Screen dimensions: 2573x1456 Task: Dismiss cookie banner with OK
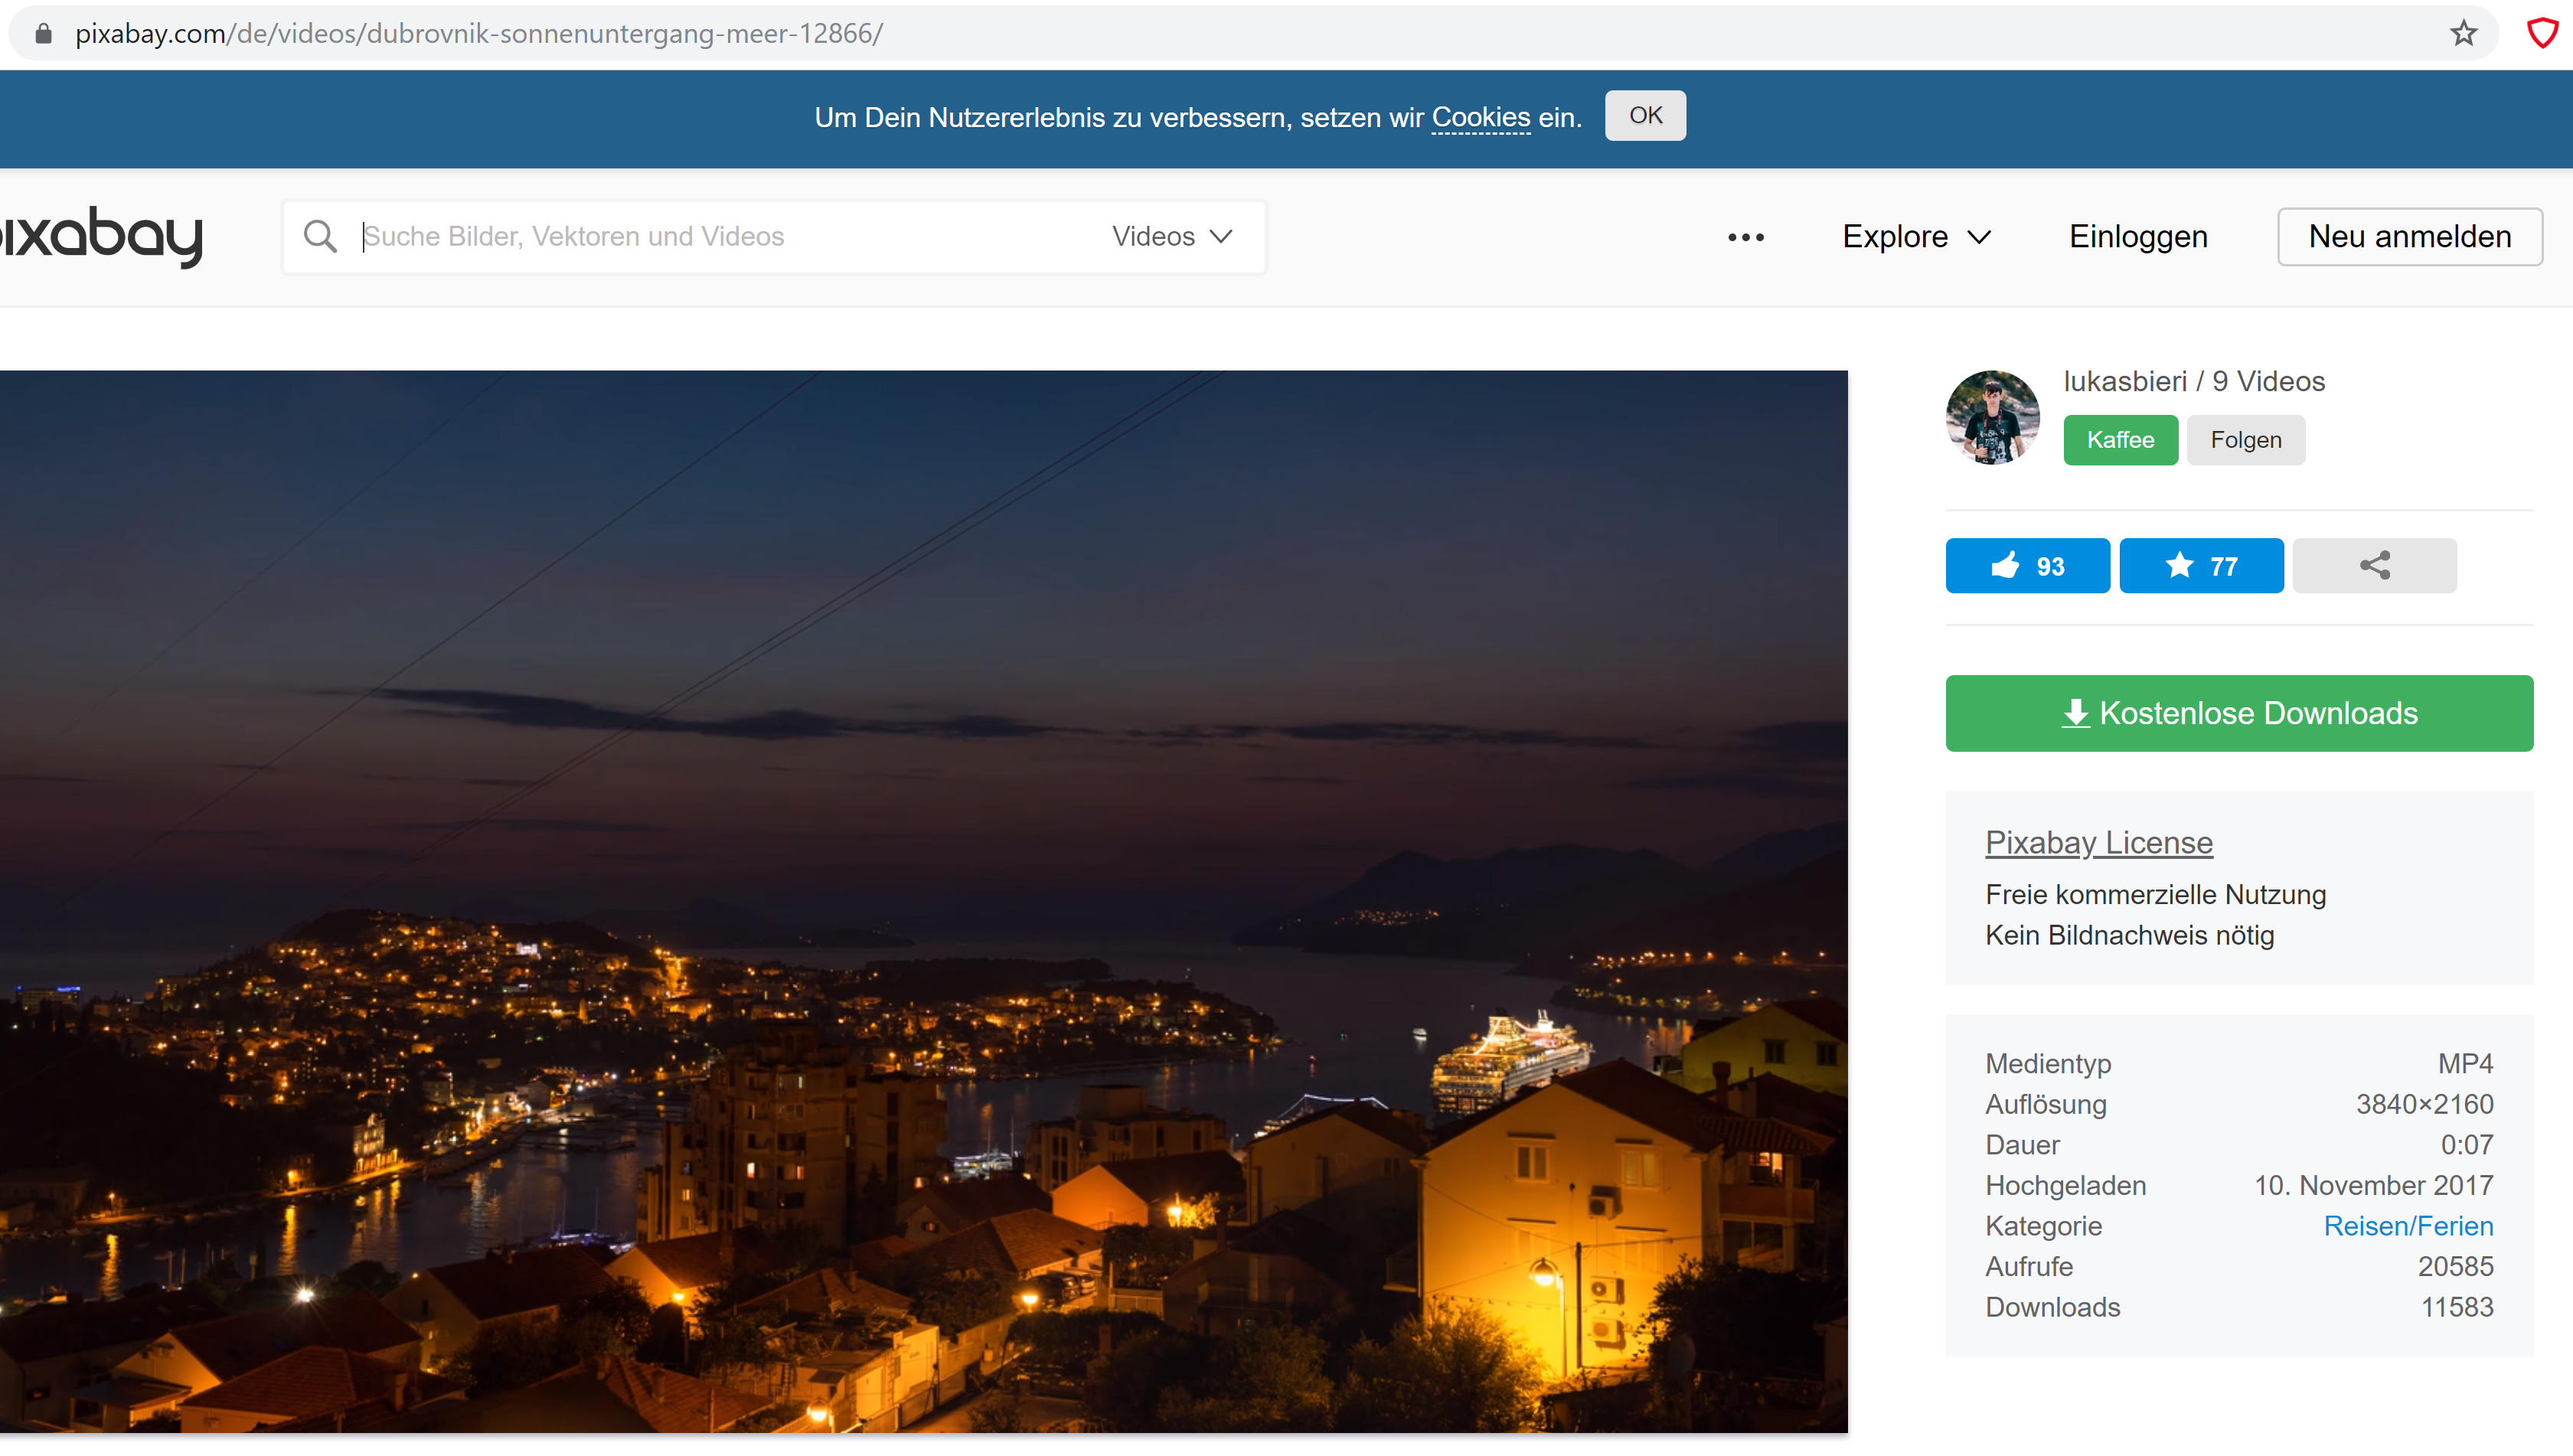click(1645, 116)
